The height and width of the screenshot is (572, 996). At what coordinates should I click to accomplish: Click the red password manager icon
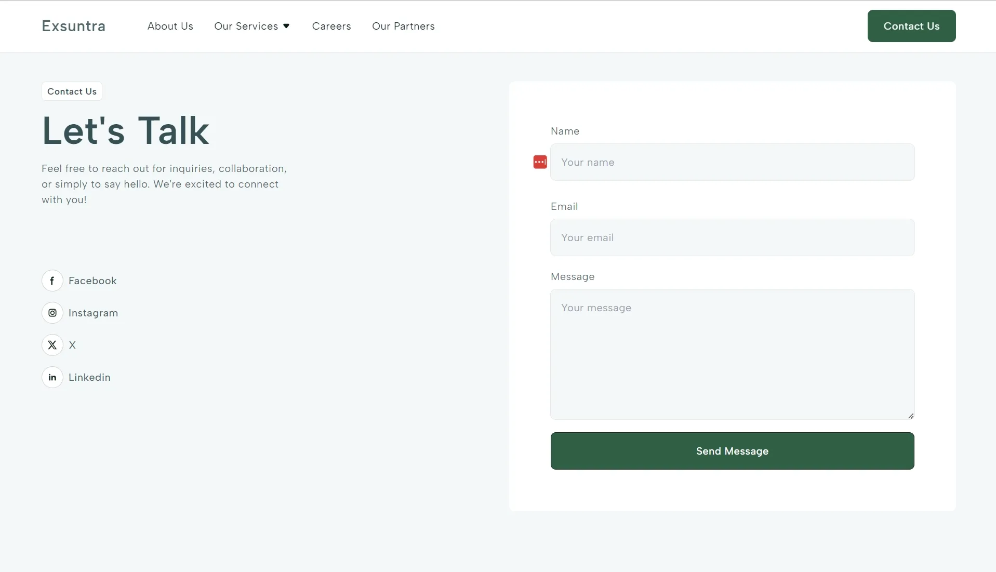click(x=540, y=162)
